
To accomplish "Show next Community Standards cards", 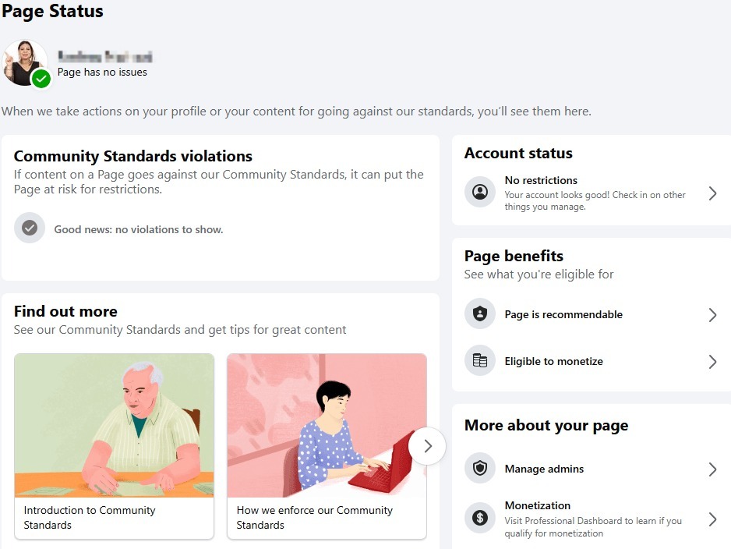I will coord(427,446).
